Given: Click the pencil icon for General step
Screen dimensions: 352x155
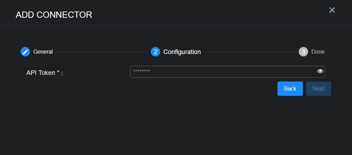Looking at the screenshot, I should [x=25, y=52].
